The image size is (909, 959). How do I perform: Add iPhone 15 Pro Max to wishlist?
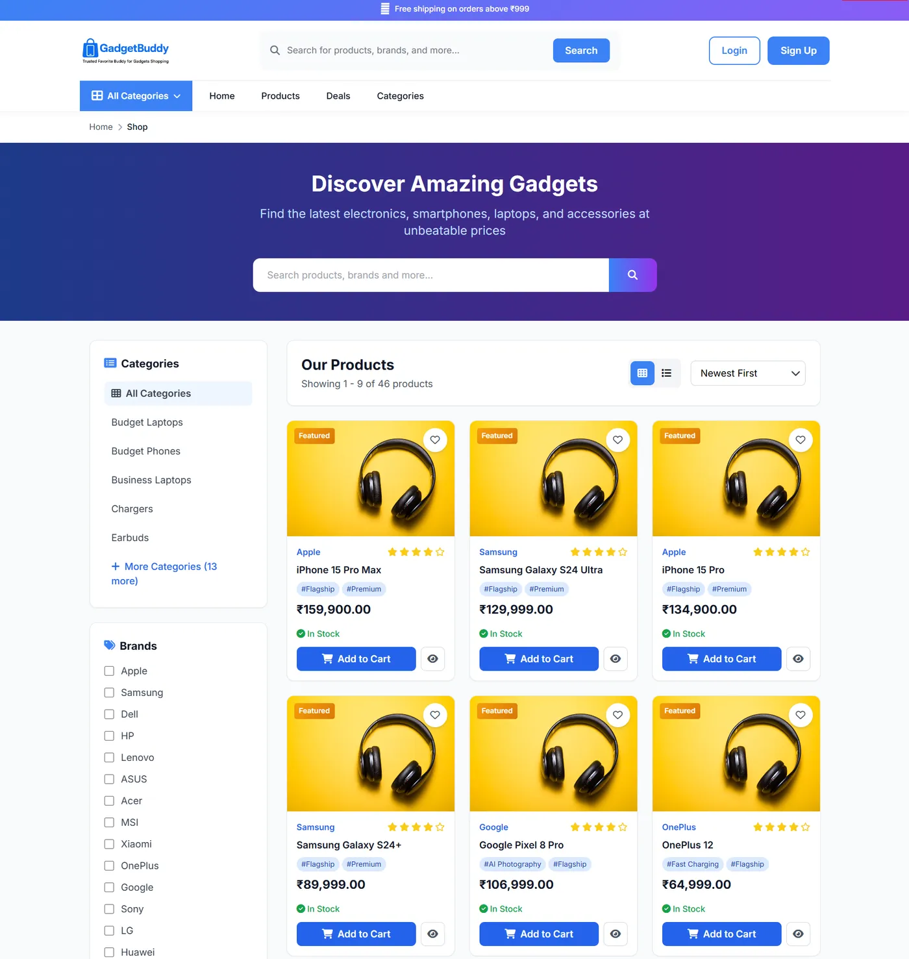[x=435, y=440]
